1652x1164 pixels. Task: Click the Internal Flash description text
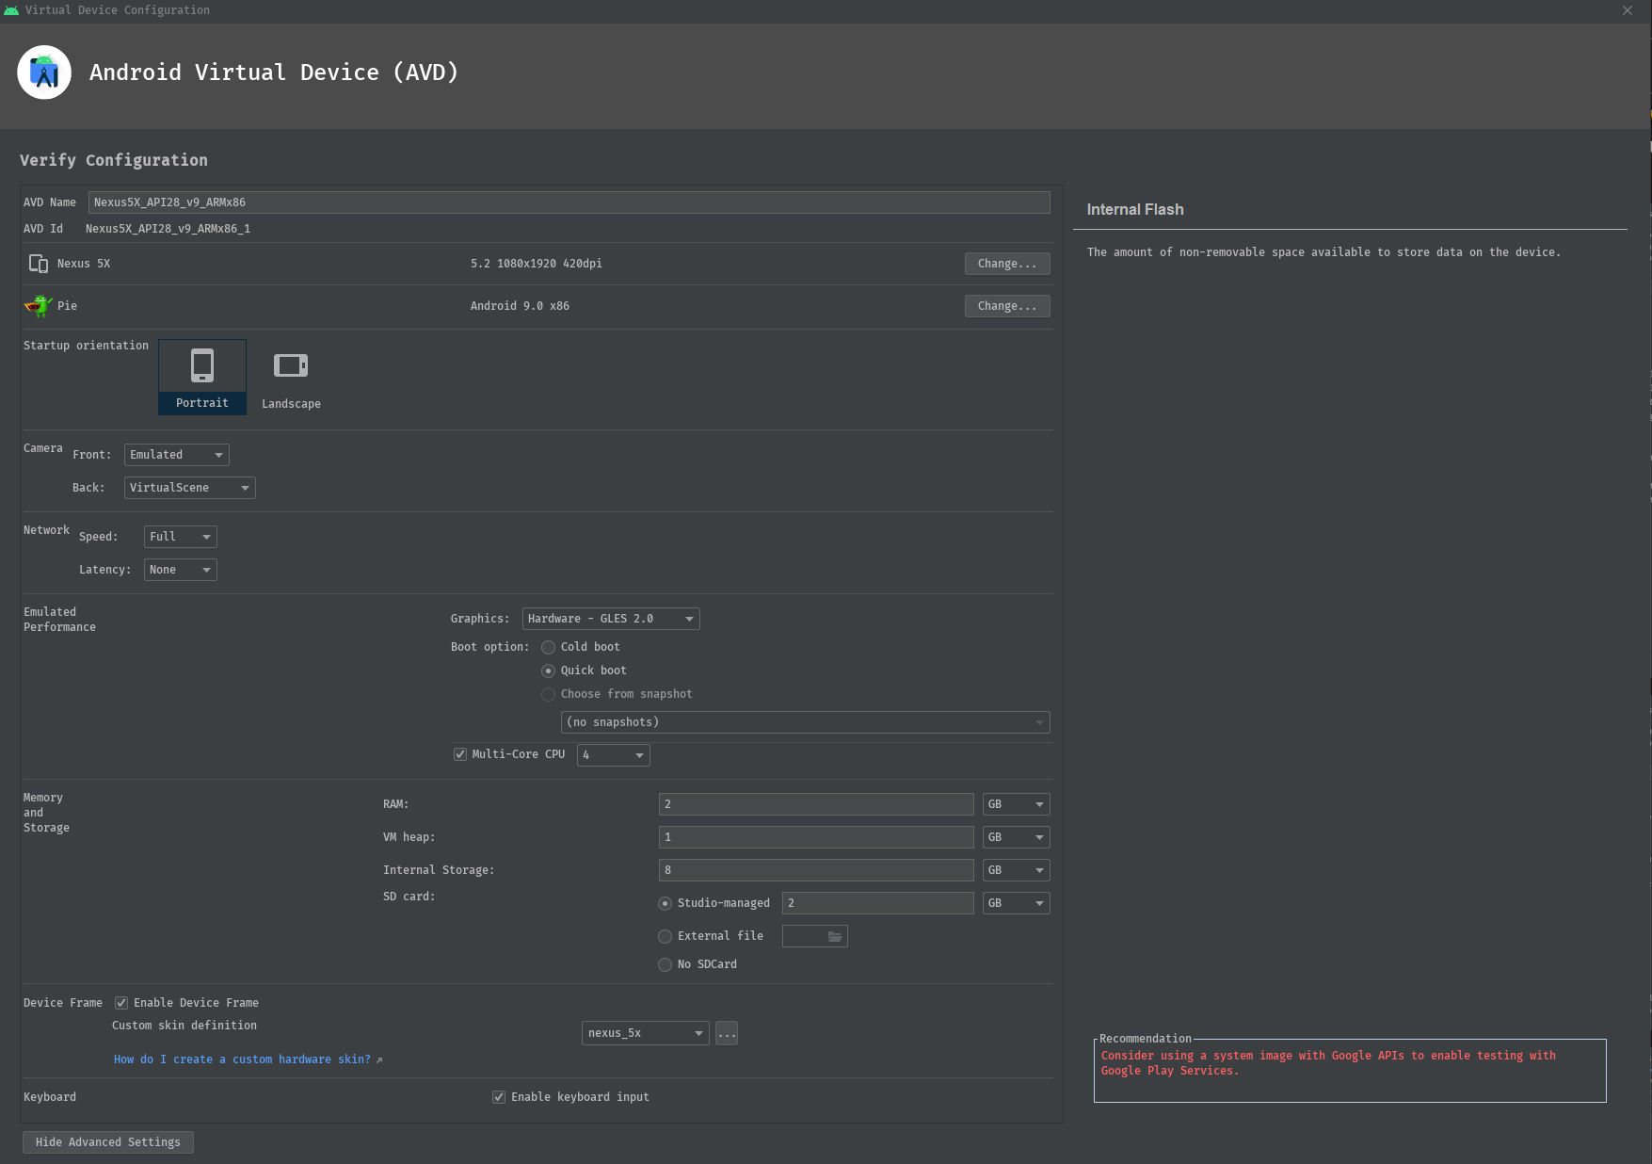(x=1323, y=252)
